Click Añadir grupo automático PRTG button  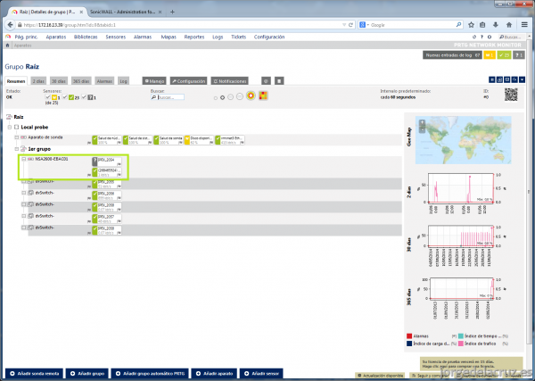pos(150,374)
